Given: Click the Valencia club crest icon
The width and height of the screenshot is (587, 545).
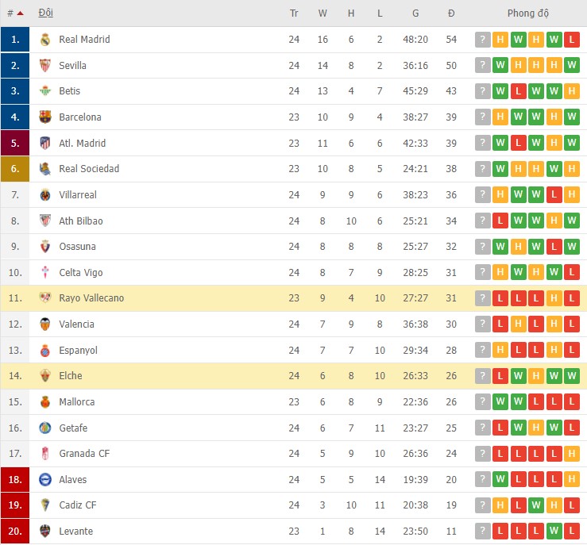Looking at the screenshot, I should (x=45, y=324).
